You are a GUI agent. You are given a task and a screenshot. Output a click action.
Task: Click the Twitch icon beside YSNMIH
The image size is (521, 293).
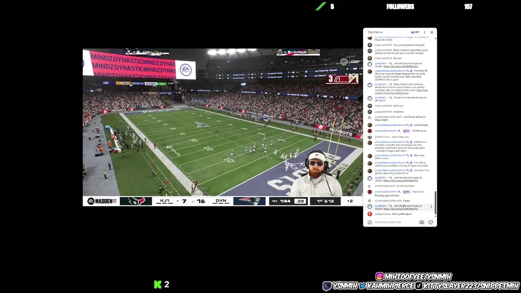click(x=327, y=286)
